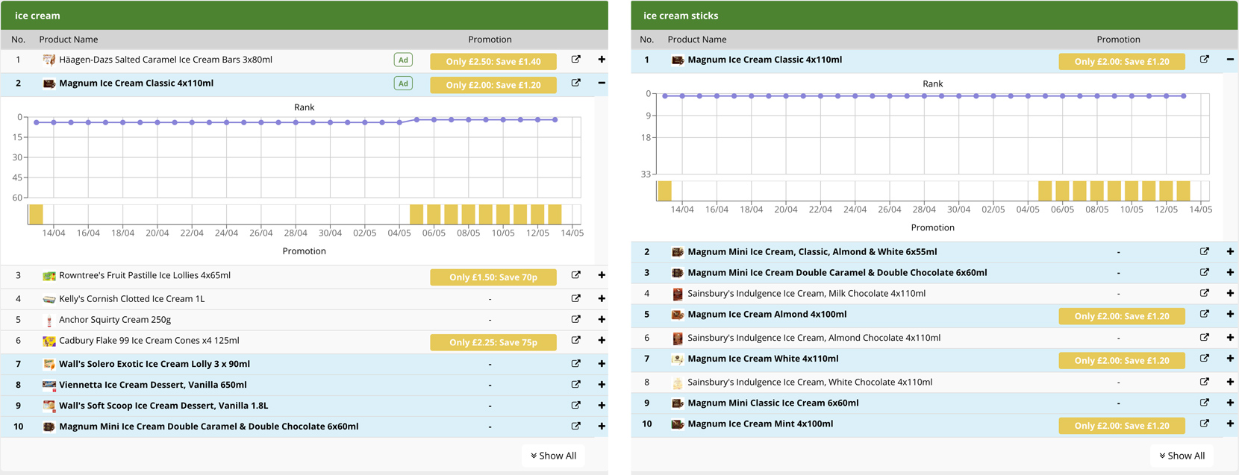Click last rank data point in ice cream chart
1239x475 pixels.
[x=555, y=119]
